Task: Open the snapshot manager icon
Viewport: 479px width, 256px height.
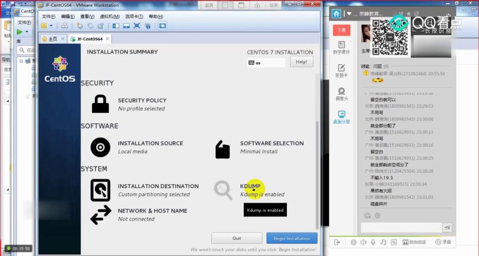Action: (101, 26)
